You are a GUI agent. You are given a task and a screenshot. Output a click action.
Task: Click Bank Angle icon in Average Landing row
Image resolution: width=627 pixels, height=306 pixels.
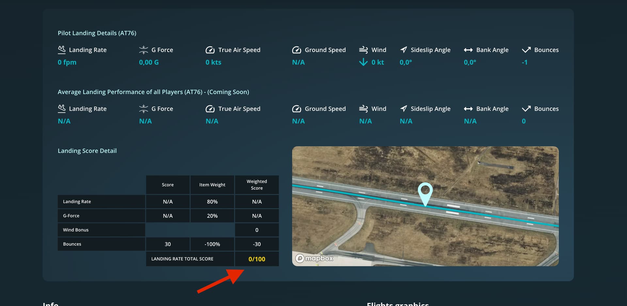coord(468,109)
